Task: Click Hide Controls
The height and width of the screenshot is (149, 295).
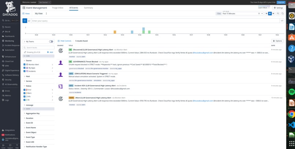Action: (64, 41)
